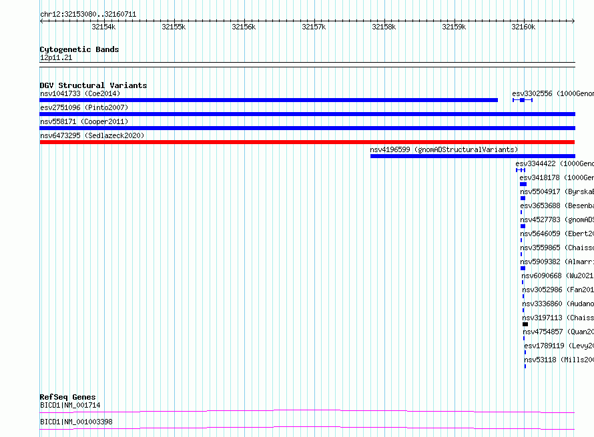Click the chr12:32153080..32160711 coordinates text

88,15
